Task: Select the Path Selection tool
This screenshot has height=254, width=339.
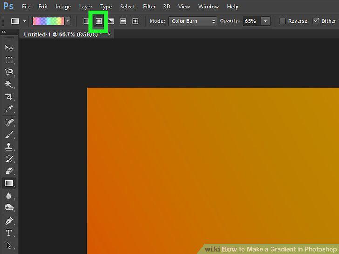Action: click(9, 245)
